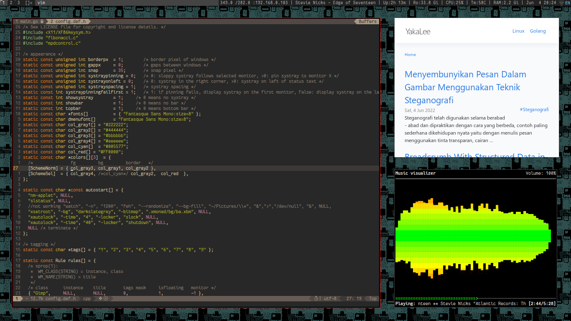Open the Buffers list label in vim

point(367,21)
